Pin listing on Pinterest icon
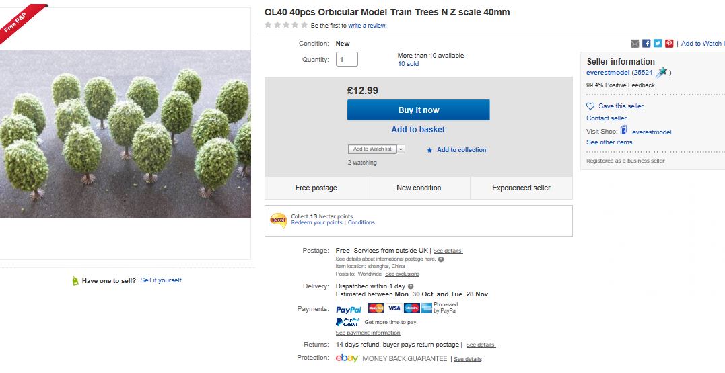The image size is (725, 373). (x=669, y=44)
